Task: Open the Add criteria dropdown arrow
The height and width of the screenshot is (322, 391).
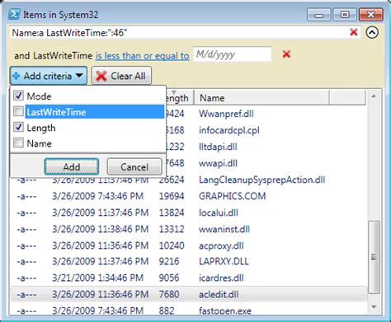Action: pos(79,76)
